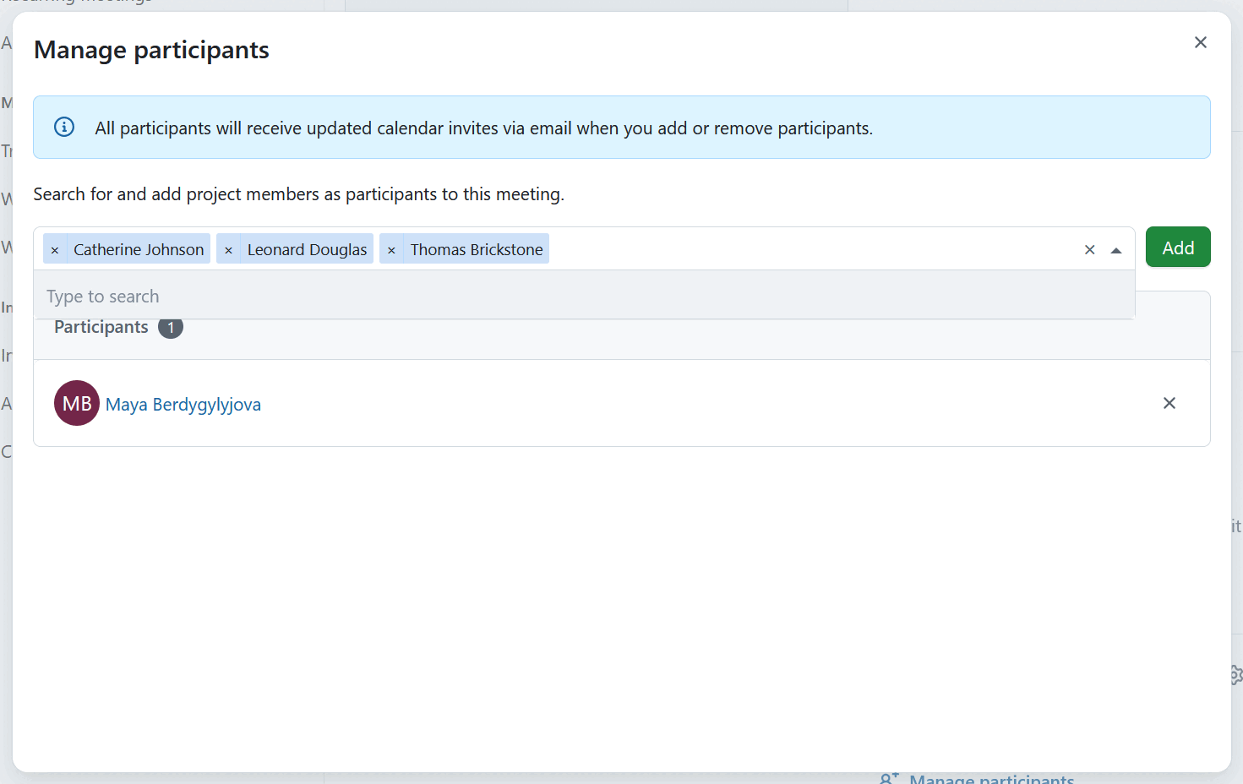Viewport: 1243px width, 784px height.
Task: Remove Catherine Johnson chip from selection
Action: [x=55, y=250]
